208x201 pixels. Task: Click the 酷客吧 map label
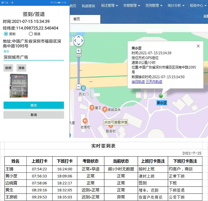tap(111, 131)
